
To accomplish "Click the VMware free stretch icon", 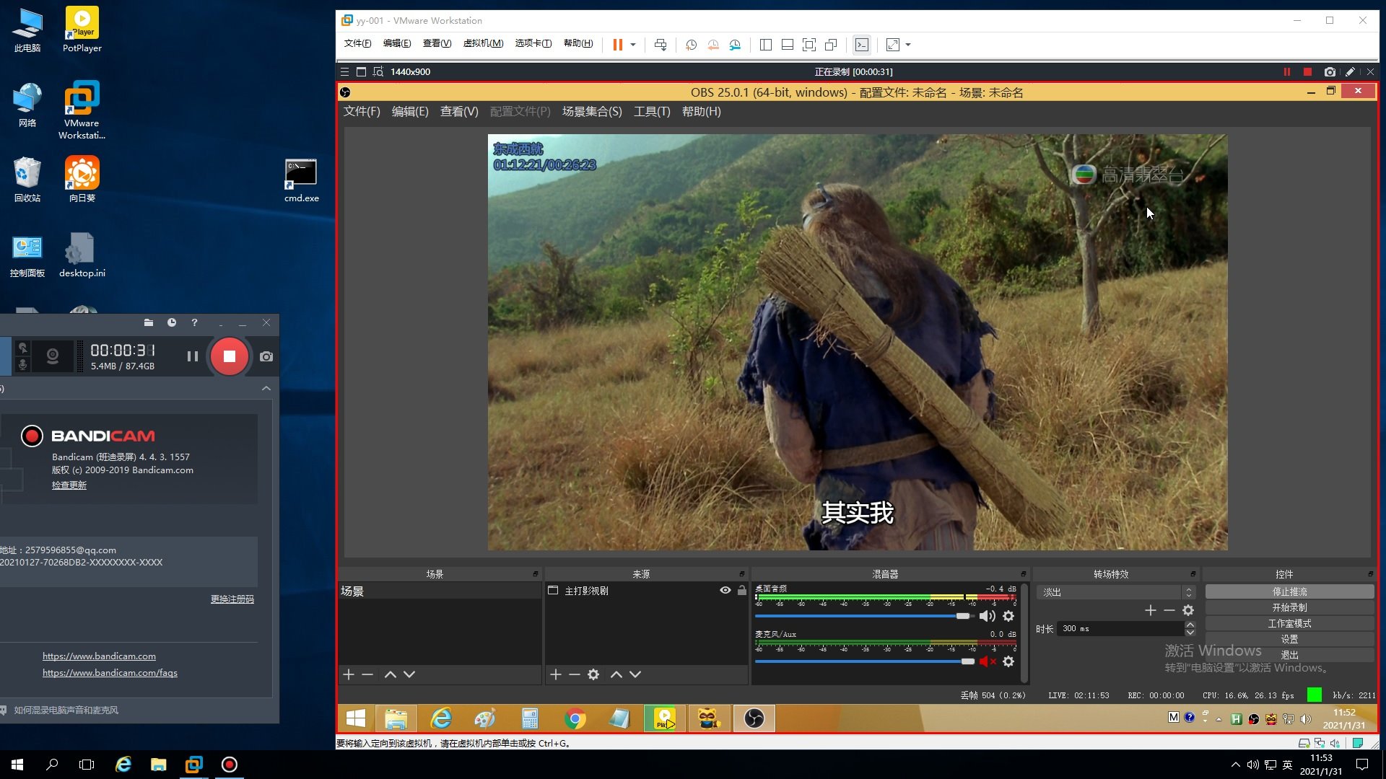I will click(x=893, y=45).
